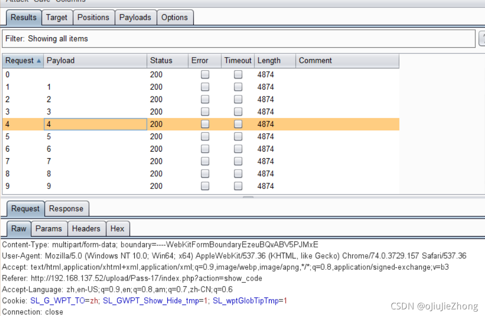The height and width of the screenshot is (316, 485).
Task: Click the SL_wptGlobTipTmp cookie name
Action: click(x=246, y=300)
